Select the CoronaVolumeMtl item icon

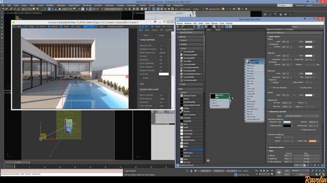181,80
